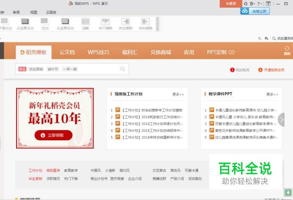Screen dimensions: 293x200
Task: Click the toolbar options dropdown icon beside search
Action: (266, 39)
